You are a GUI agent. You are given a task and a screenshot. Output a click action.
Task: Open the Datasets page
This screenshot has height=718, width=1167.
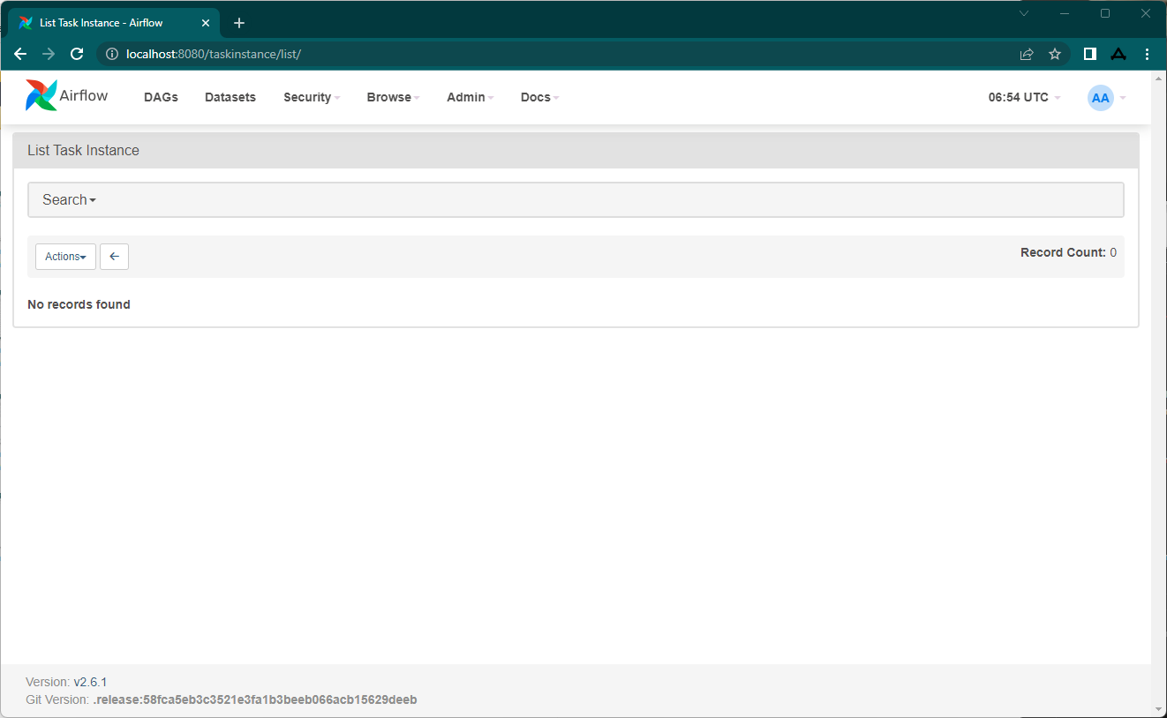(x=230, y=97)
